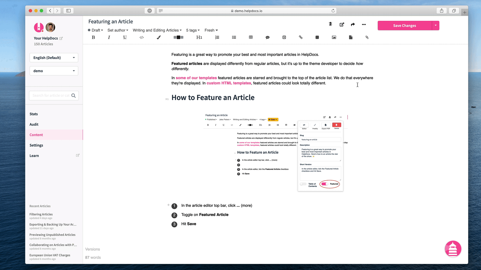Viewport: 481px width, 270px height.
Task: Open the Draft status dropdown
Action: point(95,30)
